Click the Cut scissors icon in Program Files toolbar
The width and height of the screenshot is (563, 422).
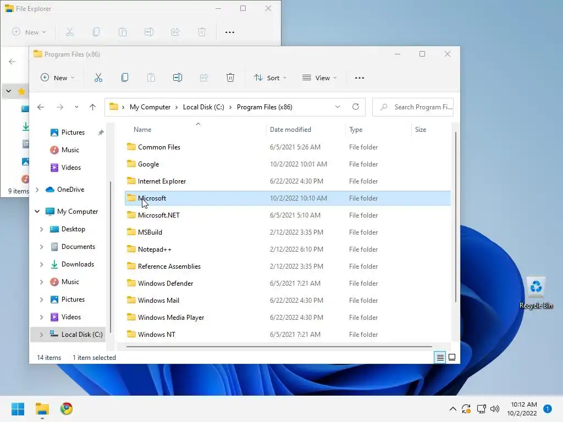(x=98, y=77)
